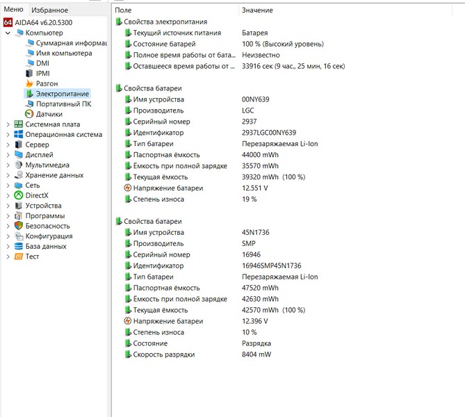Click the Значение column header
The width and height of the screenshot is (465, 417).
coord(256,10)
